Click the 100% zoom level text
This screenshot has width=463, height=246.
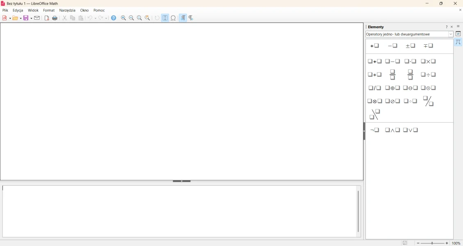click(456, 244)
